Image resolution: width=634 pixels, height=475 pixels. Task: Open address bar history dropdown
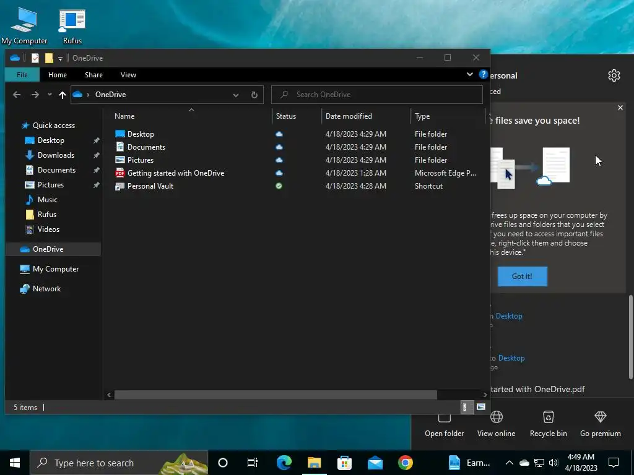[x=236, y=95]
